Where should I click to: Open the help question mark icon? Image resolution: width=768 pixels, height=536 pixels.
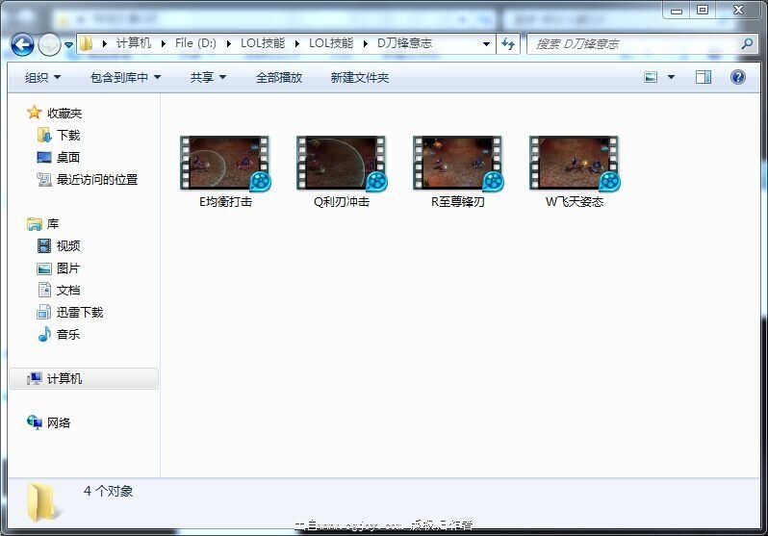(738, 78)
